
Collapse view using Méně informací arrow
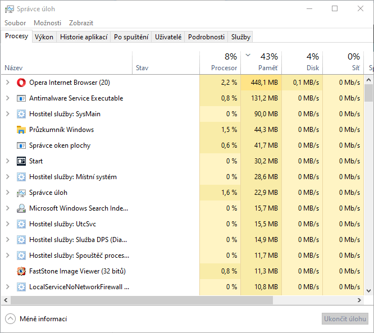[x=10, y=319]
